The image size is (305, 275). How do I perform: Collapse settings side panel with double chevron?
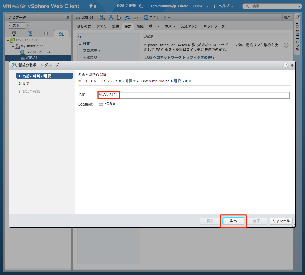80,37
